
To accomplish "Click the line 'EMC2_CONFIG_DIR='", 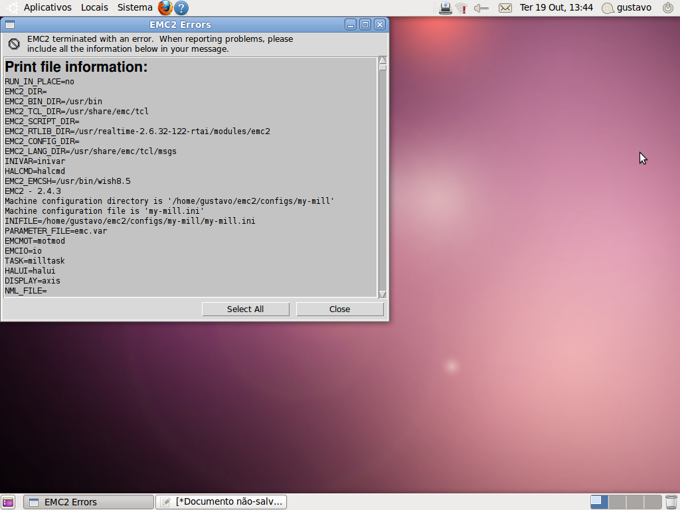I will (42, 141).
